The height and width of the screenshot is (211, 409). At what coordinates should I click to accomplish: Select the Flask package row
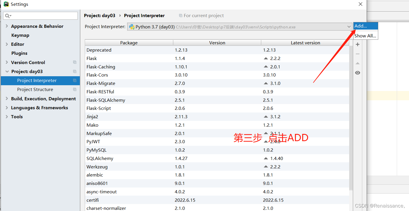pyautogui.click(x=217, y=58)
